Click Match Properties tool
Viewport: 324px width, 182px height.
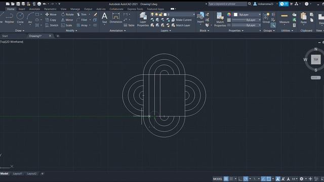point(220,19)
